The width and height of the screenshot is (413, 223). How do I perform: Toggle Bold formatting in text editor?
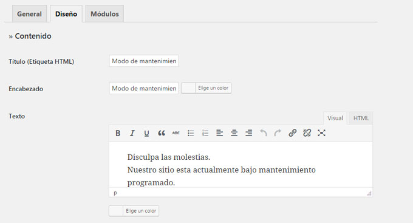click(118, 133)
